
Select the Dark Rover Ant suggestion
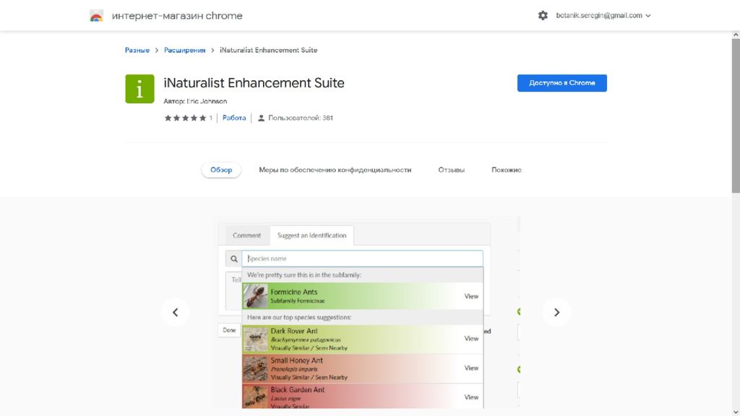[363, 339]
